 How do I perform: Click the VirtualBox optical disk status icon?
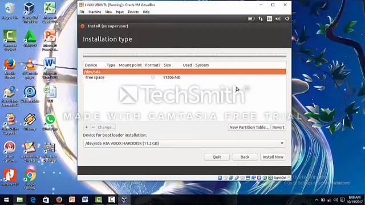click(225, 178)
